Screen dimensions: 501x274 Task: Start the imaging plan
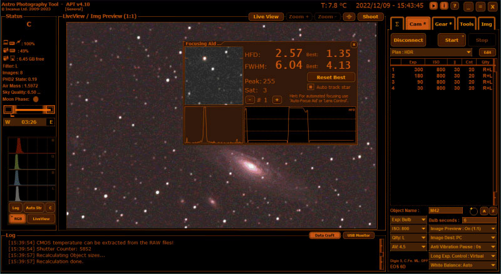452,40
